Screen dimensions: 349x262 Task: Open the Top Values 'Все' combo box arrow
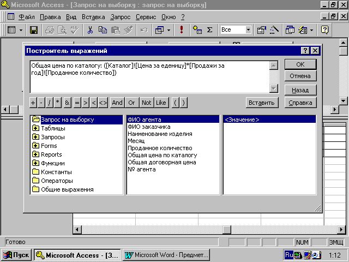[248, 29]
